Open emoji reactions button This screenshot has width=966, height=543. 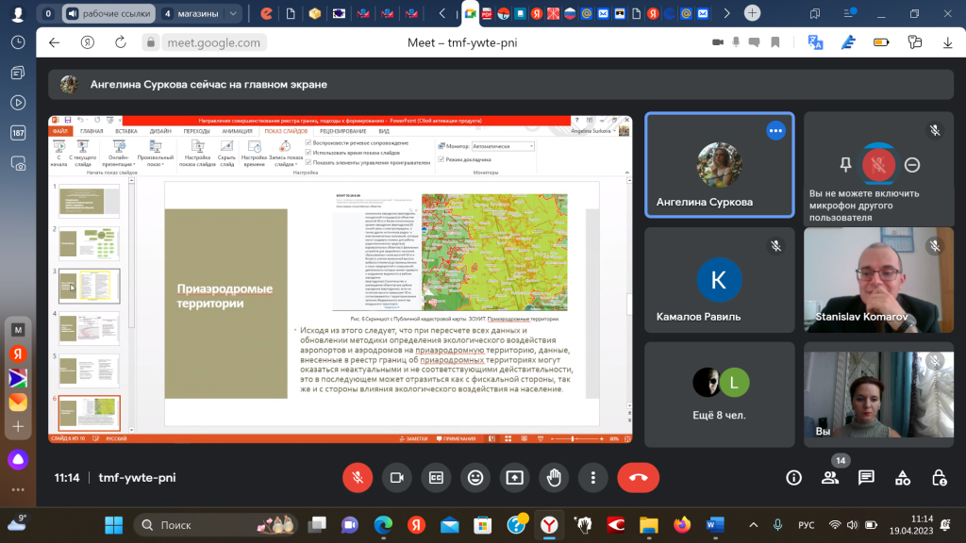(475, 478)
